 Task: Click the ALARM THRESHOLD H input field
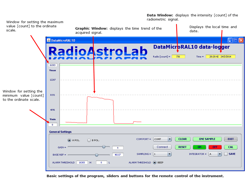click(82, 162)
